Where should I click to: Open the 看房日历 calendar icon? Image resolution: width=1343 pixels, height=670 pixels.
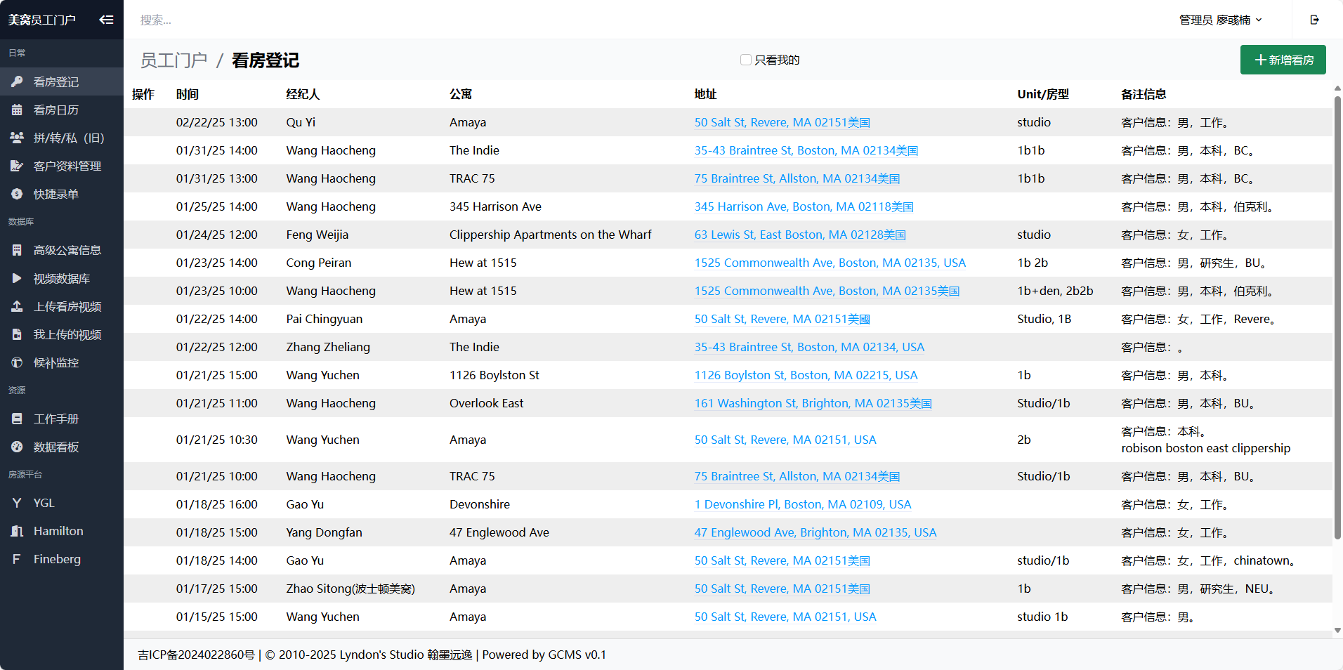[x=17, y=110]
